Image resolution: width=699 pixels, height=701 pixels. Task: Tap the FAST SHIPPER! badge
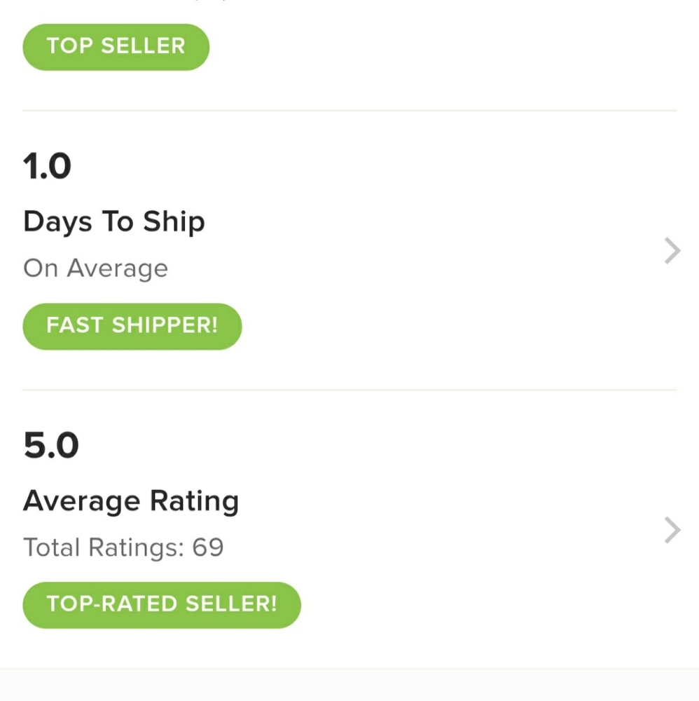(132, 326)
